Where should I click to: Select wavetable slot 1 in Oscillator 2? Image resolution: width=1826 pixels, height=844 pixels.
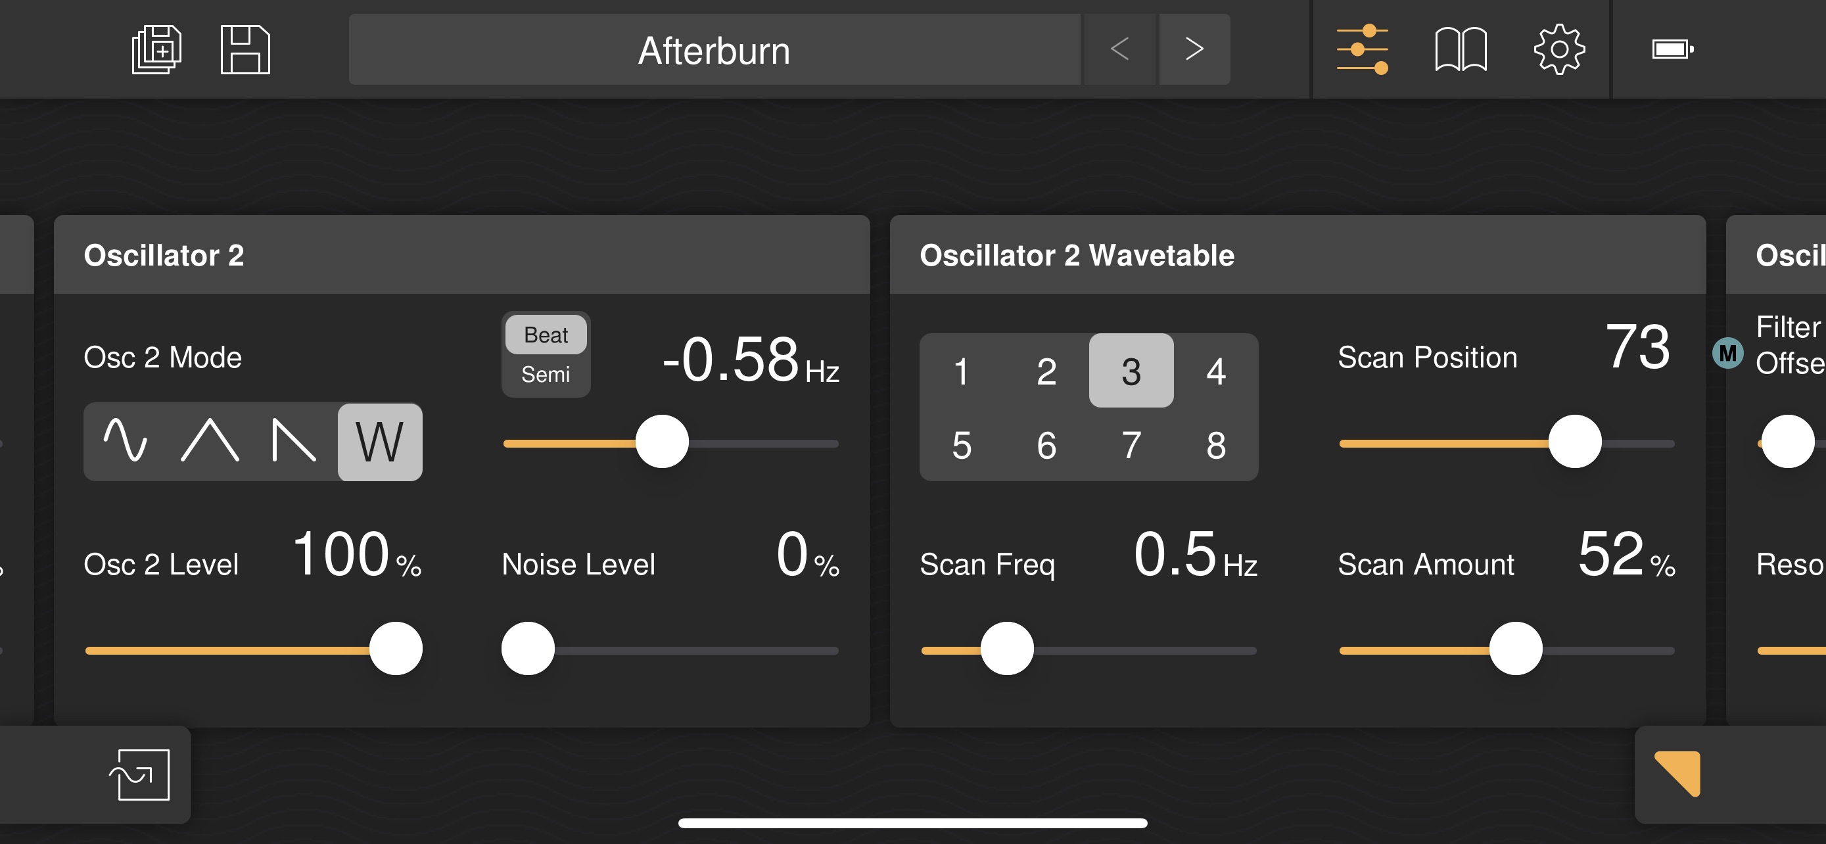962,370
